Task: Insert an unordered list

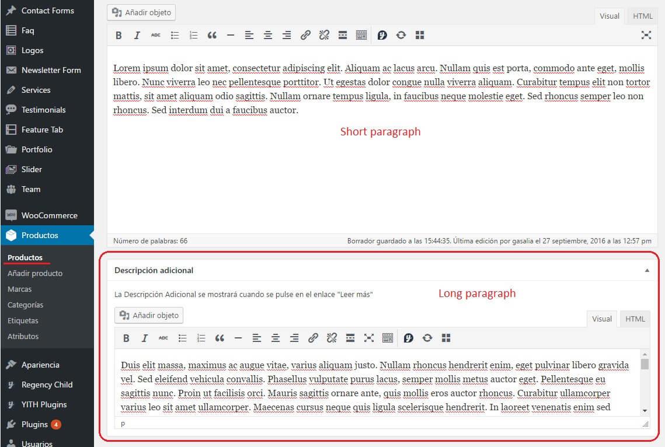Action: 175,35
